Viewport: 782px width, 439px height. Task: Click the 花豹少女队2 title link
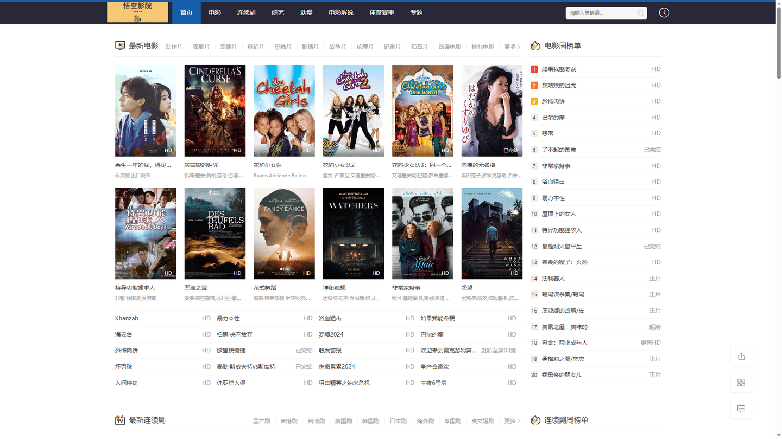click(x=339, y=165)
